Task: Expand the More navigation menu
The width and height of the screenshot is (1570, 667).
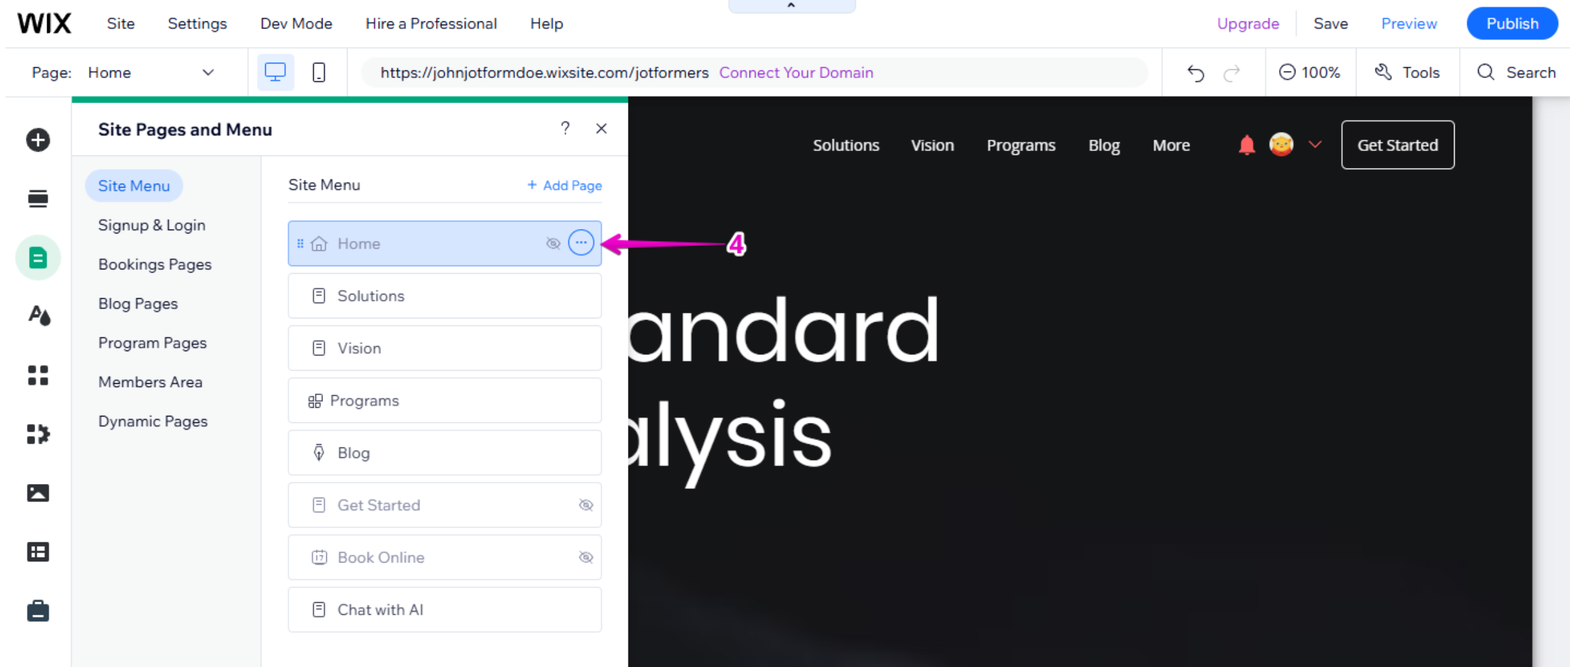Action: (x=1171, y=145)
